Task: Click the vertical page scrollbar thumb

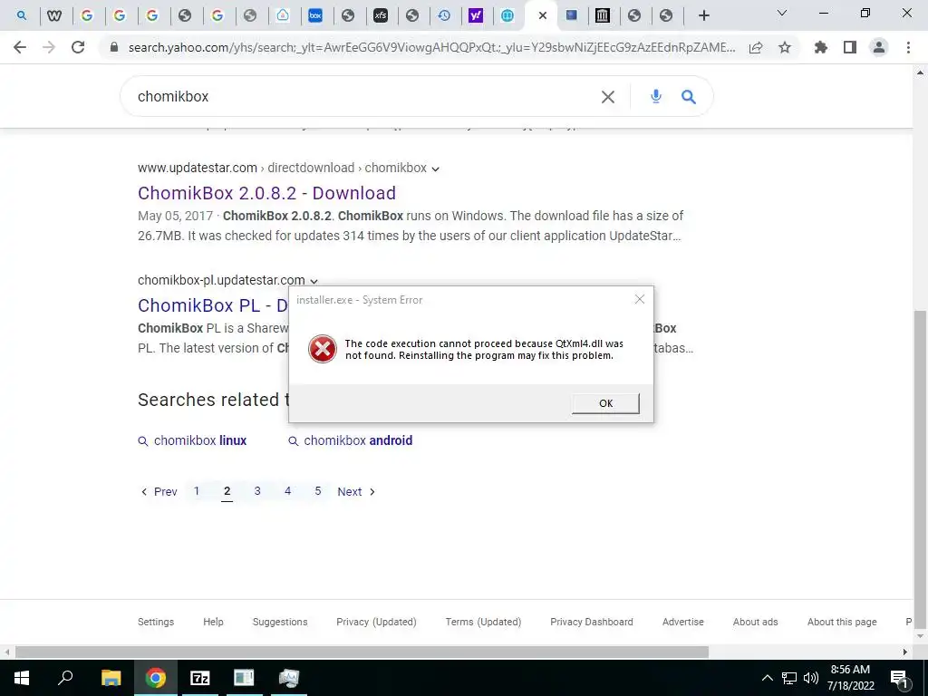Action: coord(921,469)
